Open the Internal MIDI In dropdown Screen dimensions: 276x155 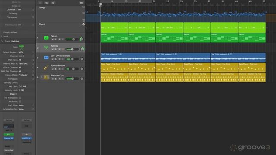26,64
